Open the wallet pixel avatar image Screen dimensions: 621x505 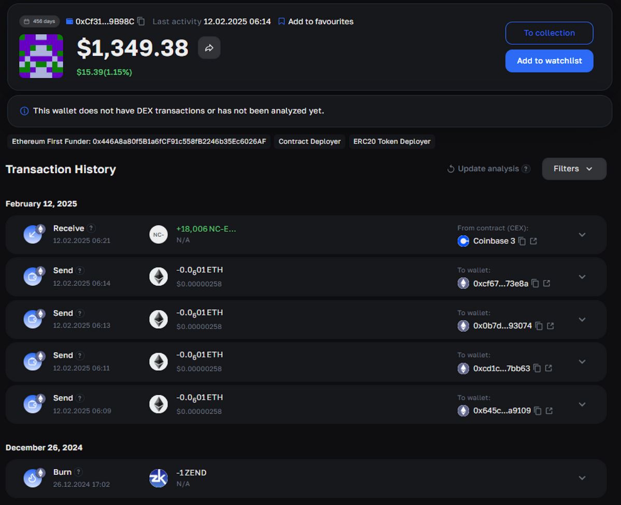tap(41, 56)
